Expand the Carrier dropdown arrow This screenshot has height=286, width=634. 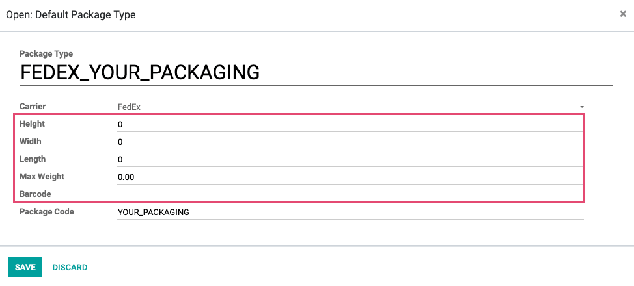tap(582, 107)
